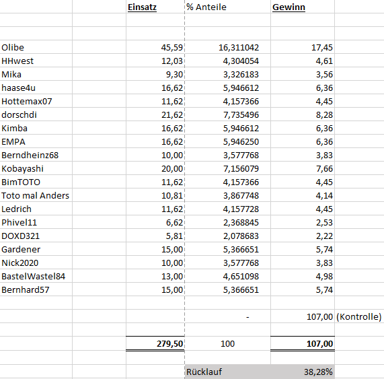Click Phivel11's Einsatz value 6,62
The image size is (384, 379).
(x=155, y=222)
